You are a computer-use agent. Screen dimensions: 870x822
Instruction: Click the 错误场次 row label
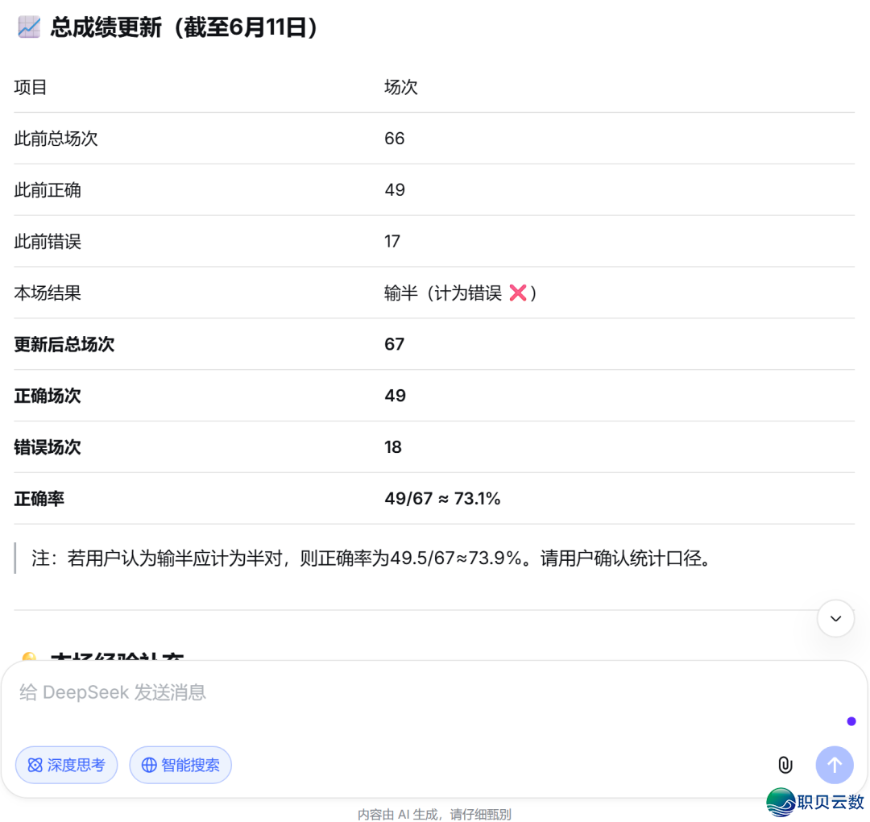(x=48, y=447)
